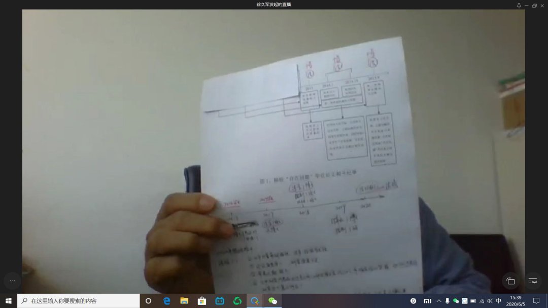Screen dimensions: 548x308
Task: Click the window mode switch icon
Action: point(510,281)
